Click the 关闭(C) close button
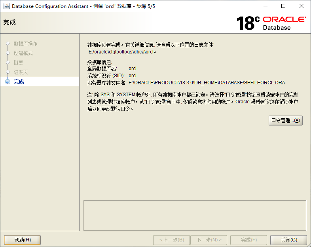The height and width of the screenshot is (247, 311). pyautogui.click(x=288, y=240)
